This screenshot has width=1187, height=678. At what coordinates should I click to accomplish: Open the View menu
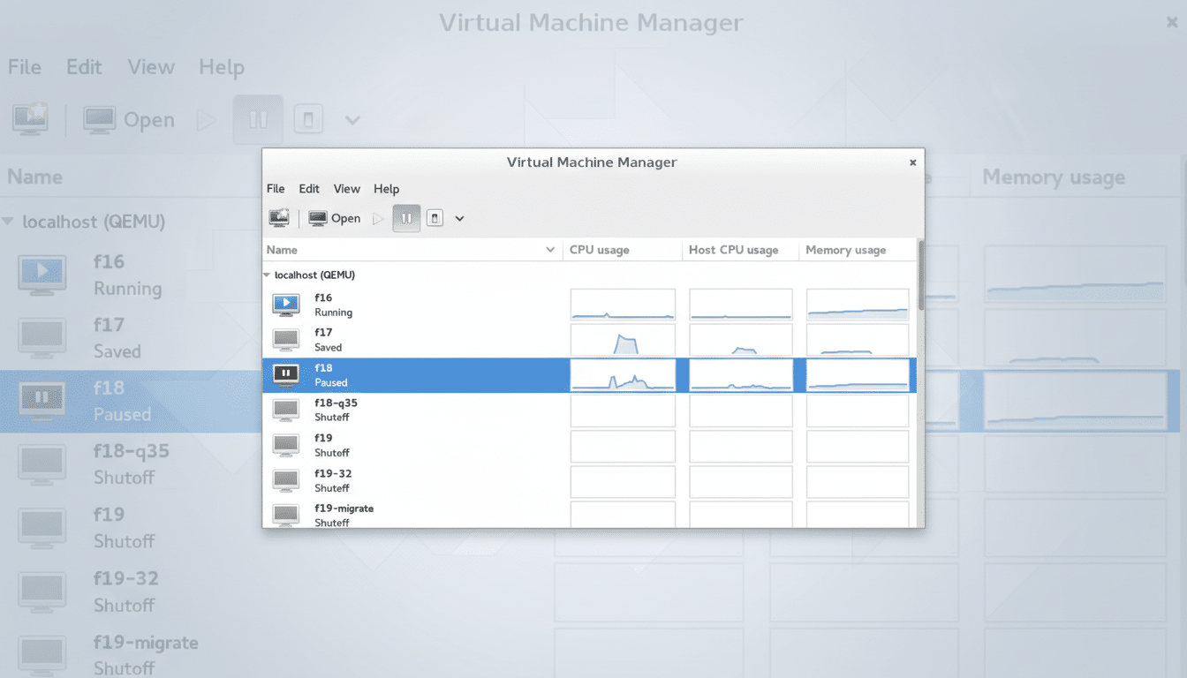point(346,188)
